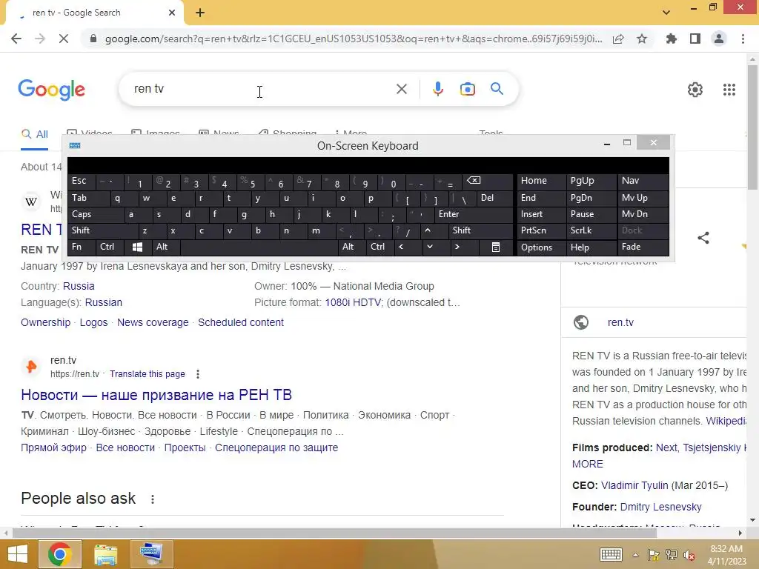Click the right arrow key on keyboard
The image size is (759, 569).
point(457,247)
